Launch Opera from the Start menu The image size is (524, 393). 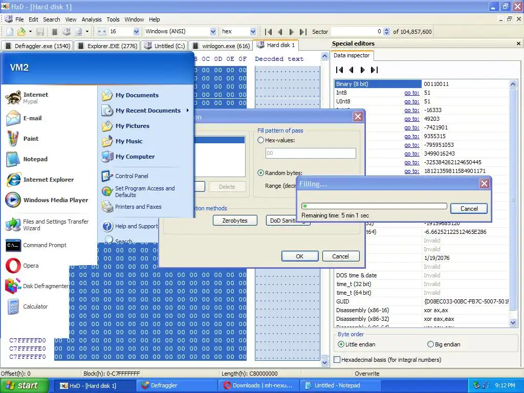pyautogui.click(x=22, y=266)
